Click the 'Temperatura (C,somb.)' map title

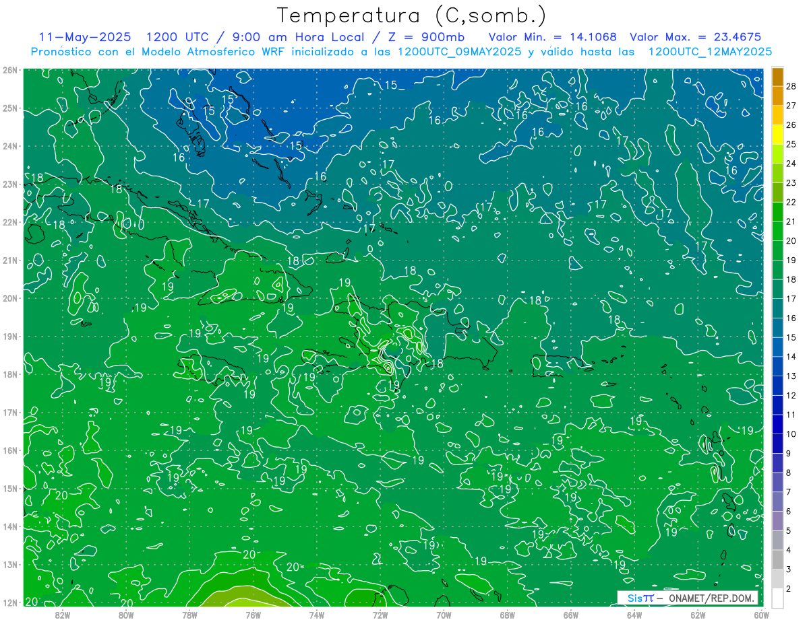pos(412,15)
